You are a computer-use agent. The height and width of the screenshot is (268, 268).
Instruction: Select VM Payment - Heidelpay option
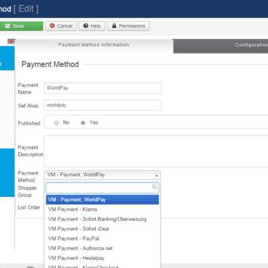[x=103, y=258]
